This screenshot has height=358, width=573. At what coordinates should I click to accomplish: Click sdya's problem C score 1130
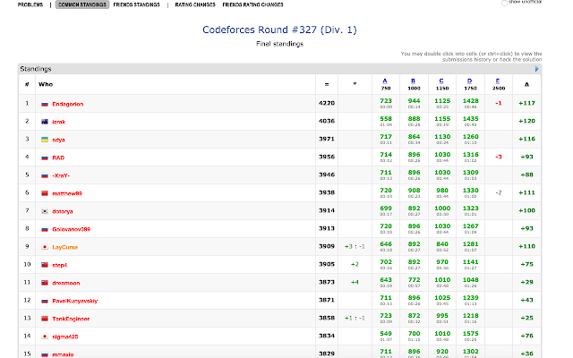pyautogui.click(x=442, y=137)
